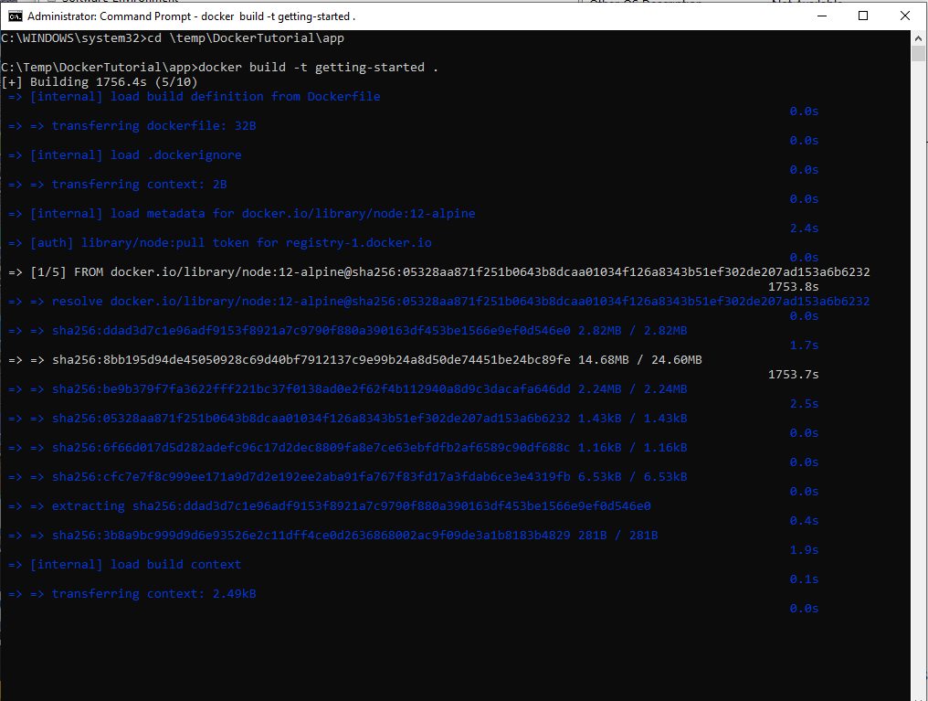Image resolution: width=928 pixels, height=701 pixels.
Task: Click the scrollbar up arrow
Action: 918,38
